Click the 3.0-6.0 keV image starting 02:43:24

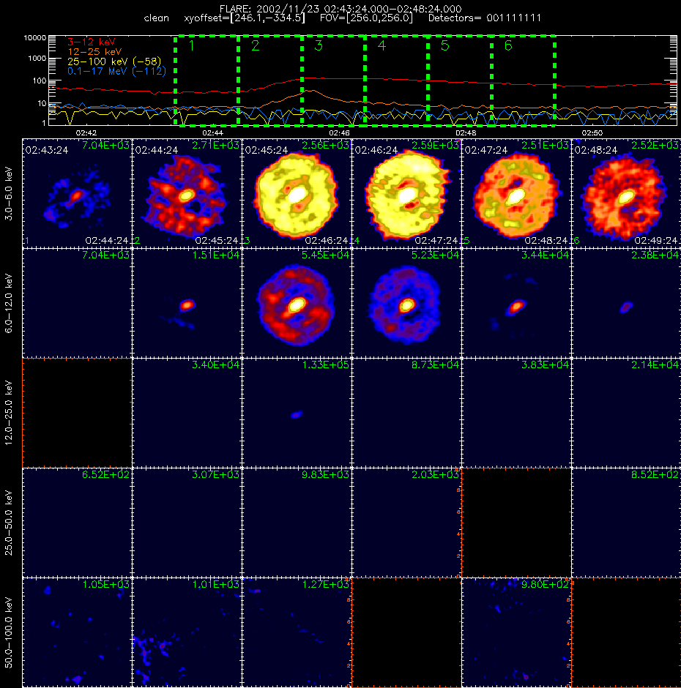pyautogui.click(x=77, y=193)
